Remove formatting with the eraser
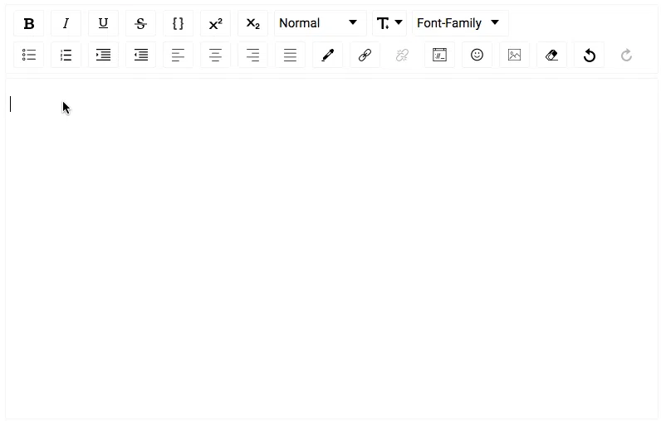 (552, 55)
